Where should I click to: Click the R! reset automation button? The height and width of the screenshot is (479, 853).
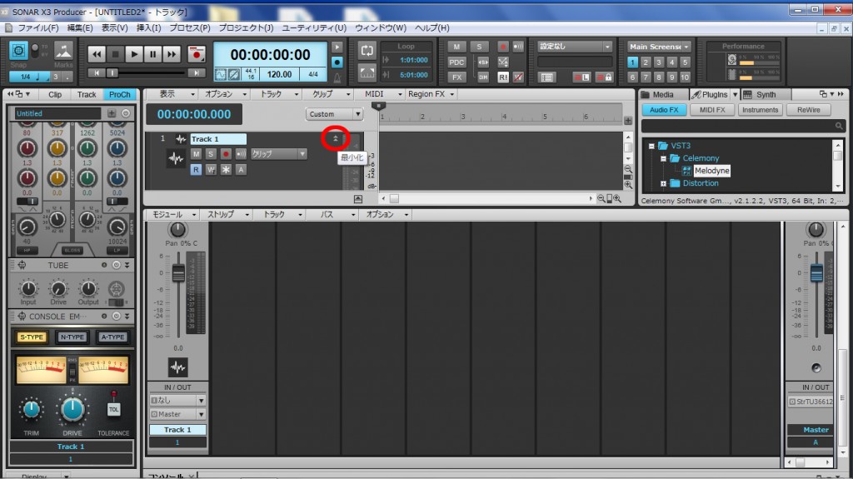pyautogui.click(x=503, y=77)
